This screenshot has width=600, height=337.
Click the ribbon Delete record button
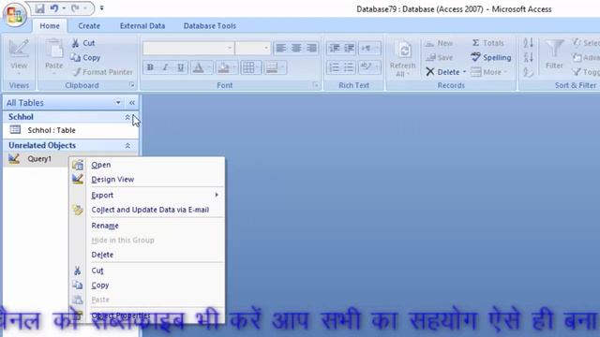coord(442,72)
